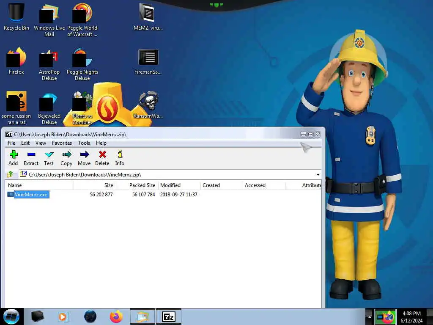Minimize the 7-Zip window
The width and height of the screenshot is (433, 325).
coord(303,134)
